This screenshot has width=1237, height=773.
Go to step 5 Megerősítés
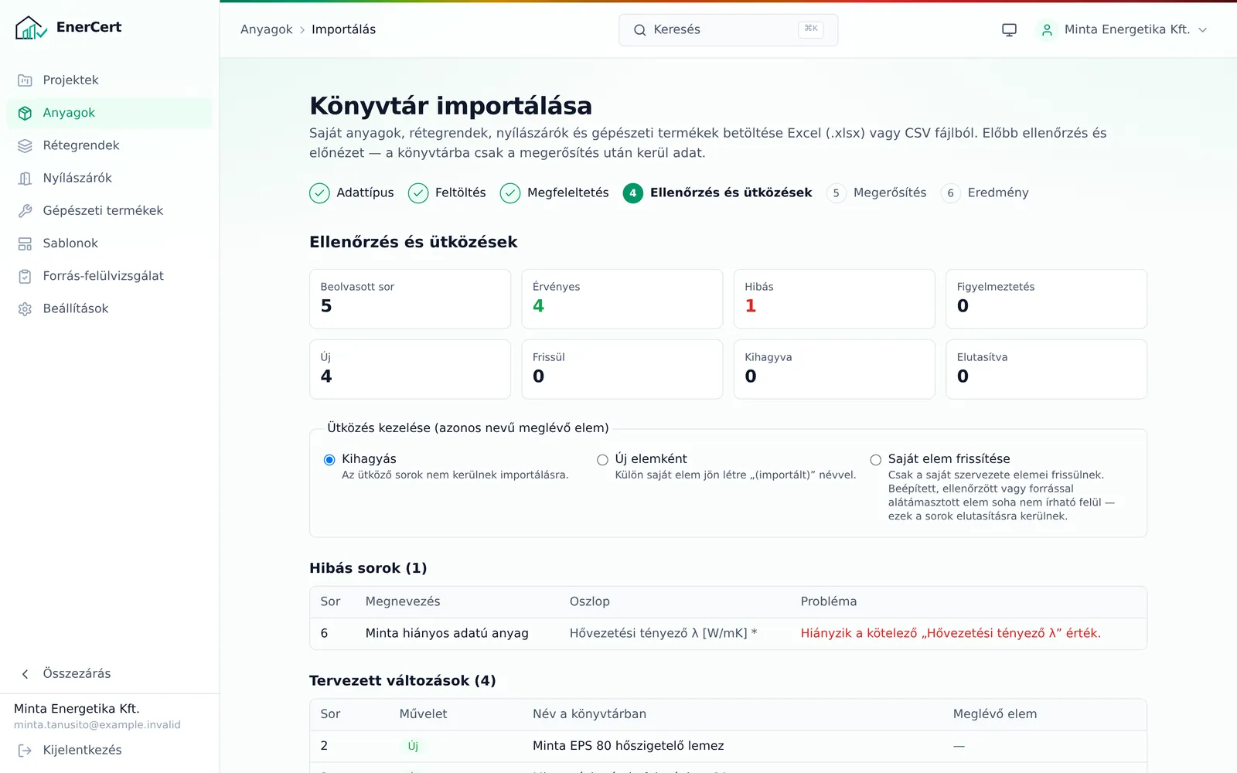(876, 193)
